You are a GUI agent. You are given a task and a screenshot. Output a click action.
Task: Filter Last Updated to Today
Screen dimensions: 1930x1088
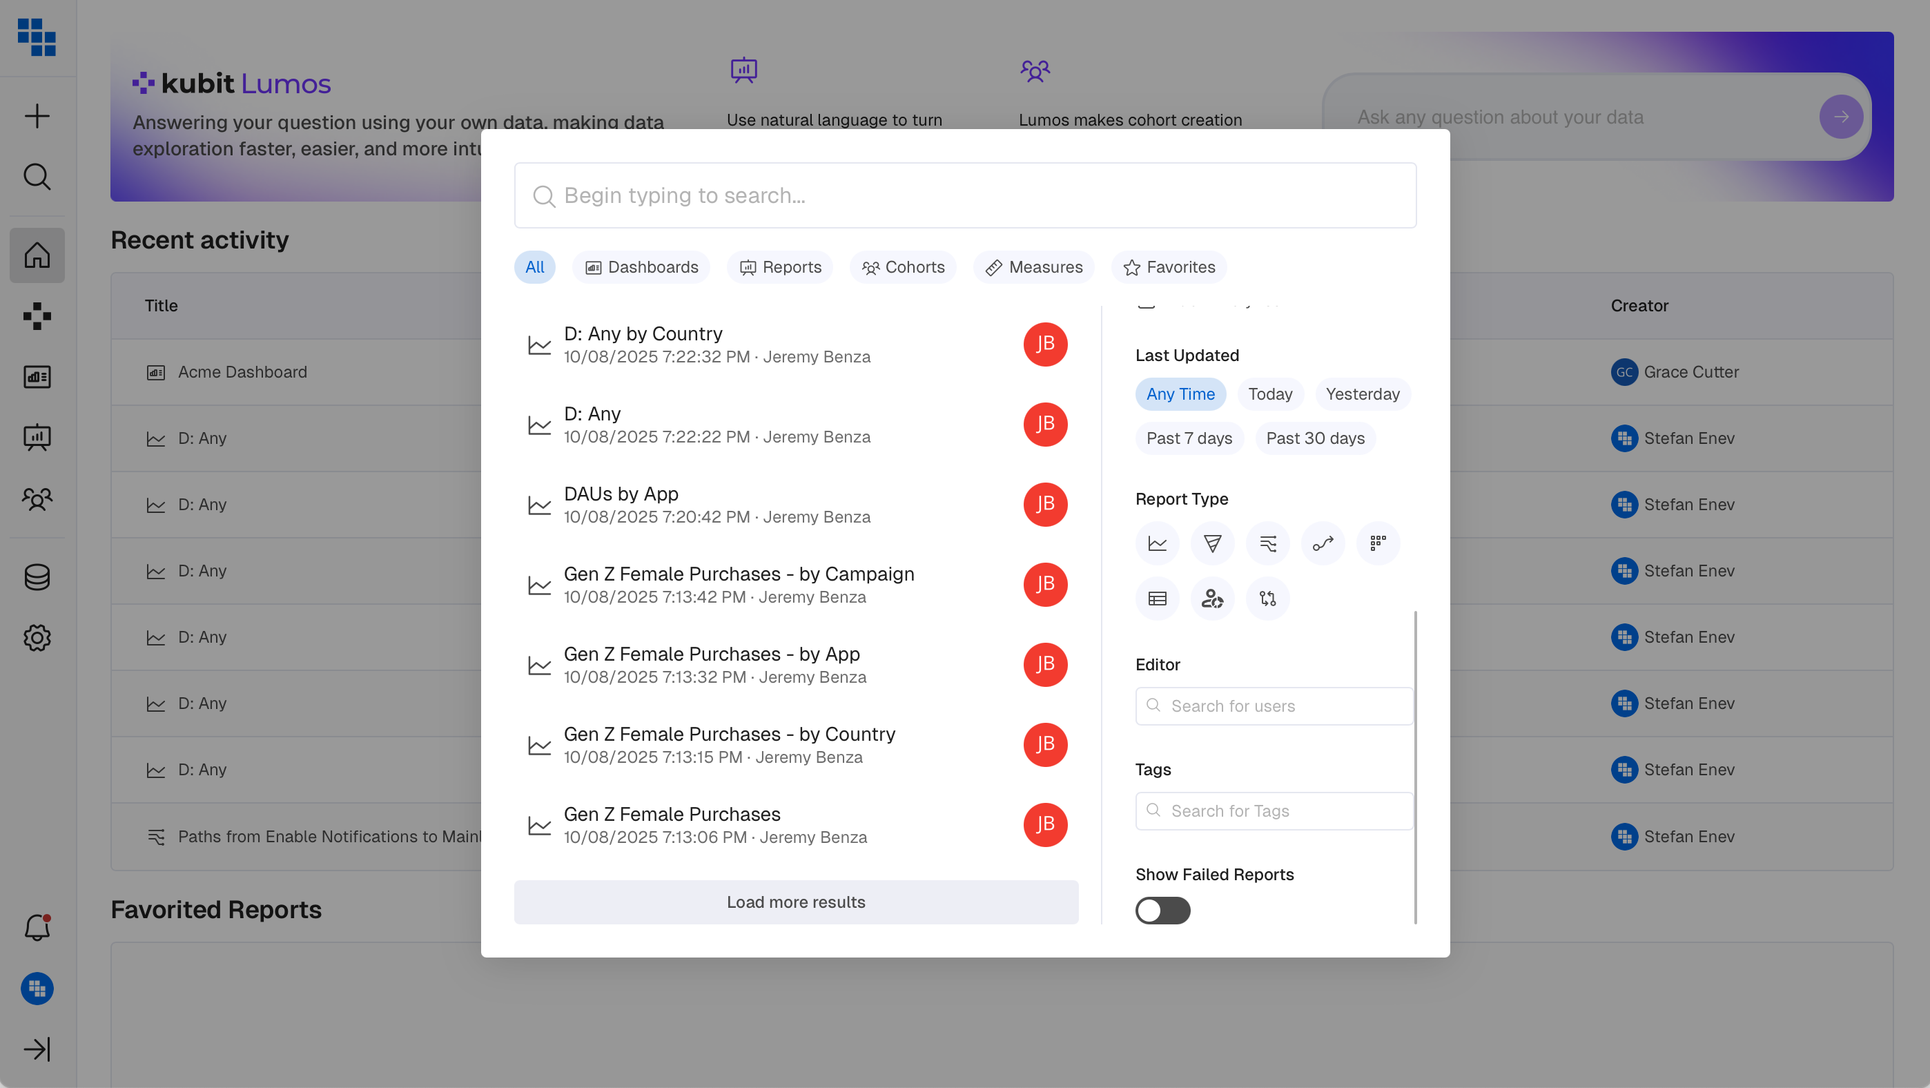pos(1269,394)
